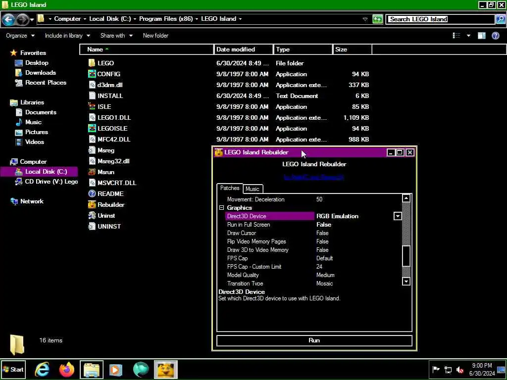Toggle Draw 3D to Video Memory value
This screenshot has height=380, width=507.
coord(322,250)
